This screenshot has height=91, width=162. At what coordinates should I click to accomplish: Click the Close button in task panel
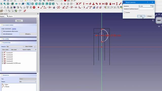(19, 21)
